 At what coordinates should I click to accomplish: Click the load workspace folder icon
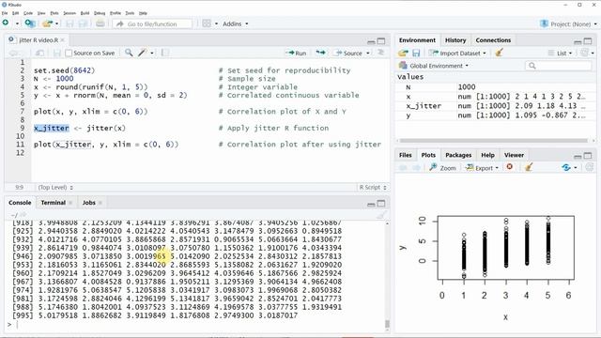tap(403, 53)
